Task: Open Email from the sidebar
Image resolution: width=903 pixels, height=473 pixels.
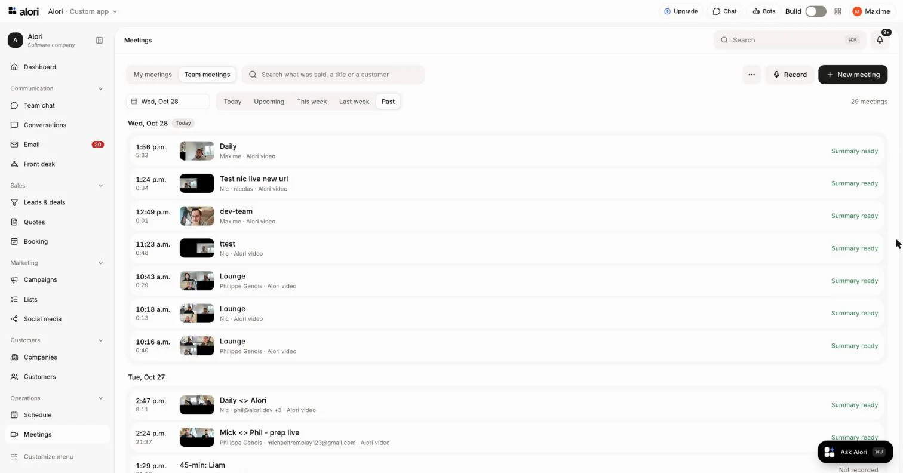Action: pyautogui.click(x=57, y=145)
